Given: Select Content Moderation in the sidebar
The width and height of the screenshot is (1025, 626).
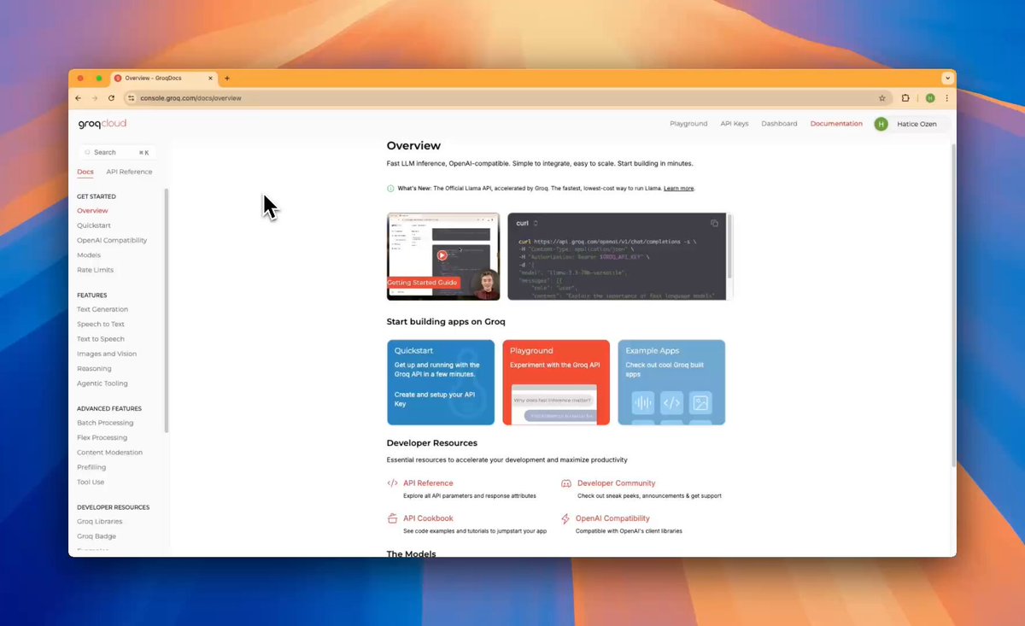Looking at the screenshot, I should 109,453.
